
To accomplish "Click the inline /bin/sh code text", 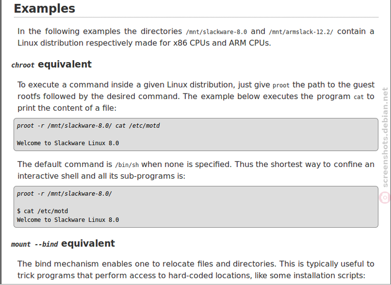I will (127, 165).
